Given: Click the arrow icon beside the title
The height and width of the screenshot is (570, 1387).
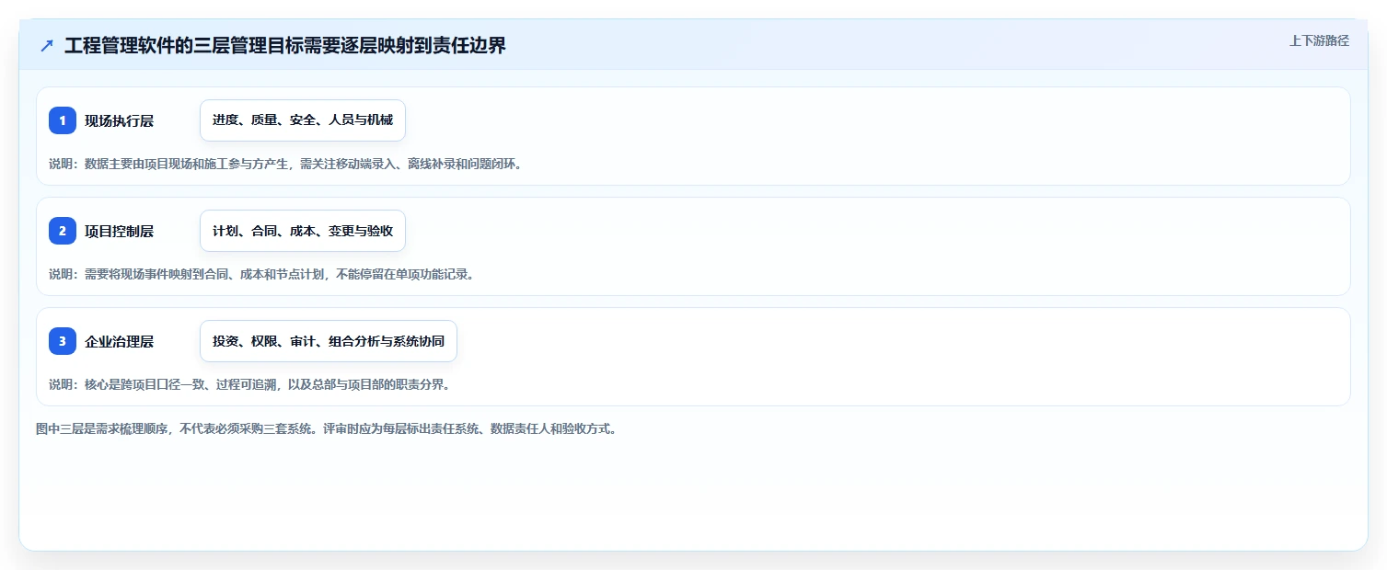Looking at the screenshot, I should [47, 45].
